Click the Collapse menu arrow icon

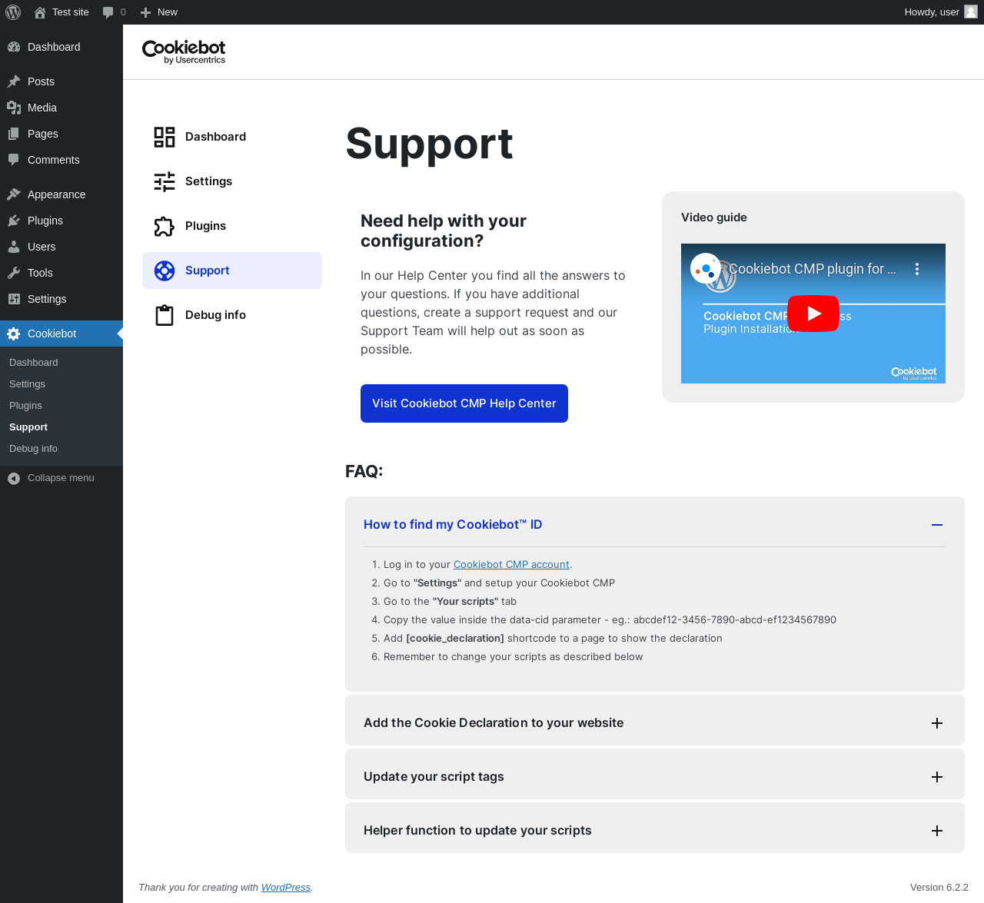(14, 478)
